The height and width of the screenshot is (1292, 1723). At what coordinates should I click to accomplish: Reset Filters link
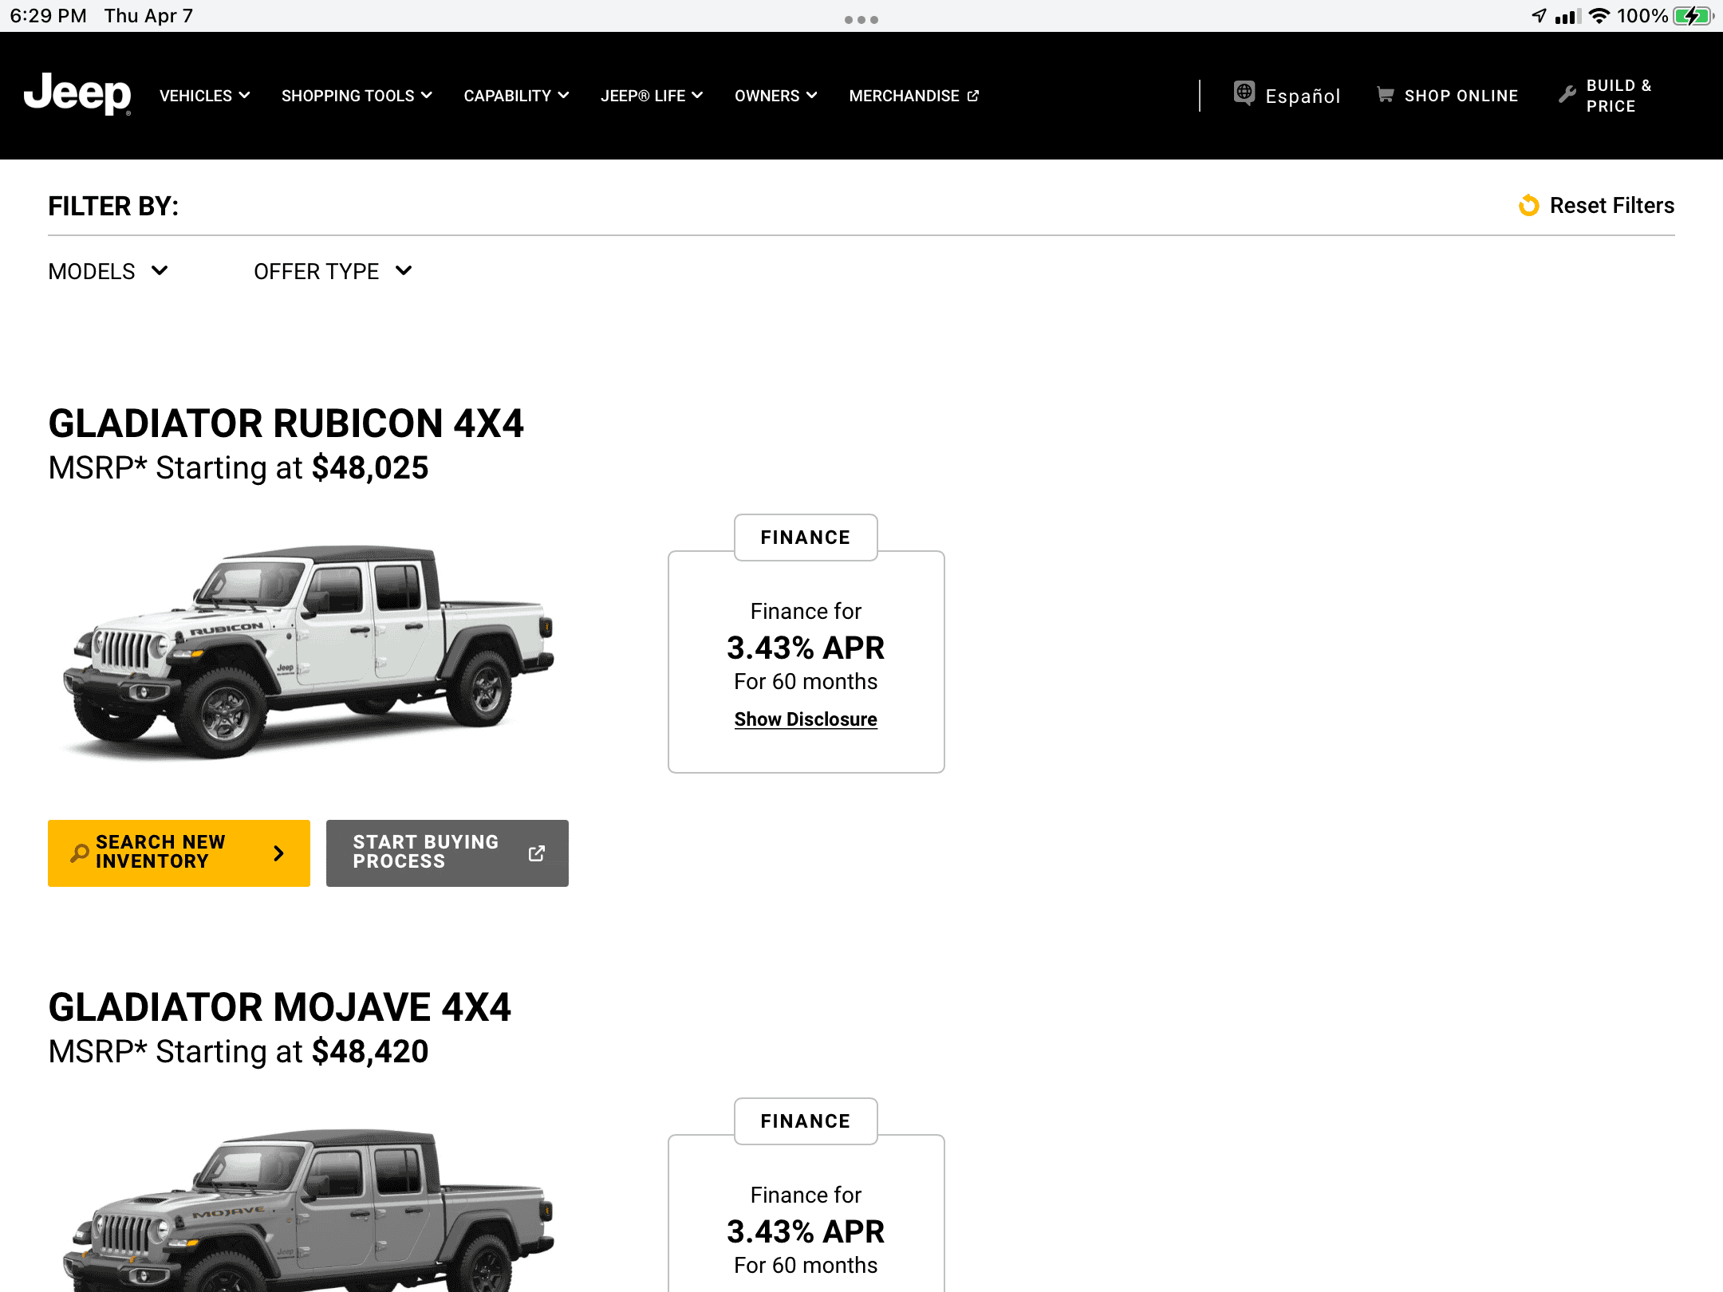pyautogui.click(x=1597, y=206)
